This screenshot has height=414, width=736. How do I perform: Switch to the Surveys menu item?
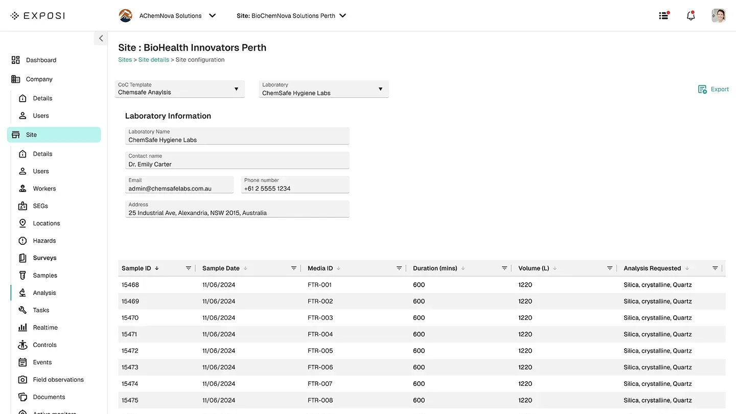22,258
